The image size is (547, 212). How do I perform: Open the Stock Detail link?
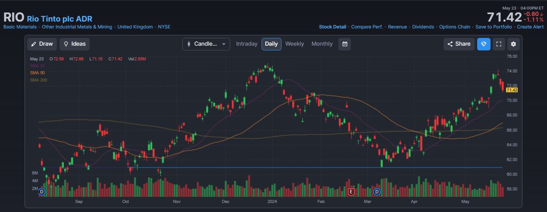(332, 27)
